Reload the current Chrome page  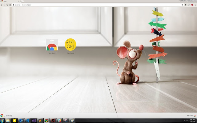(7, 5)
